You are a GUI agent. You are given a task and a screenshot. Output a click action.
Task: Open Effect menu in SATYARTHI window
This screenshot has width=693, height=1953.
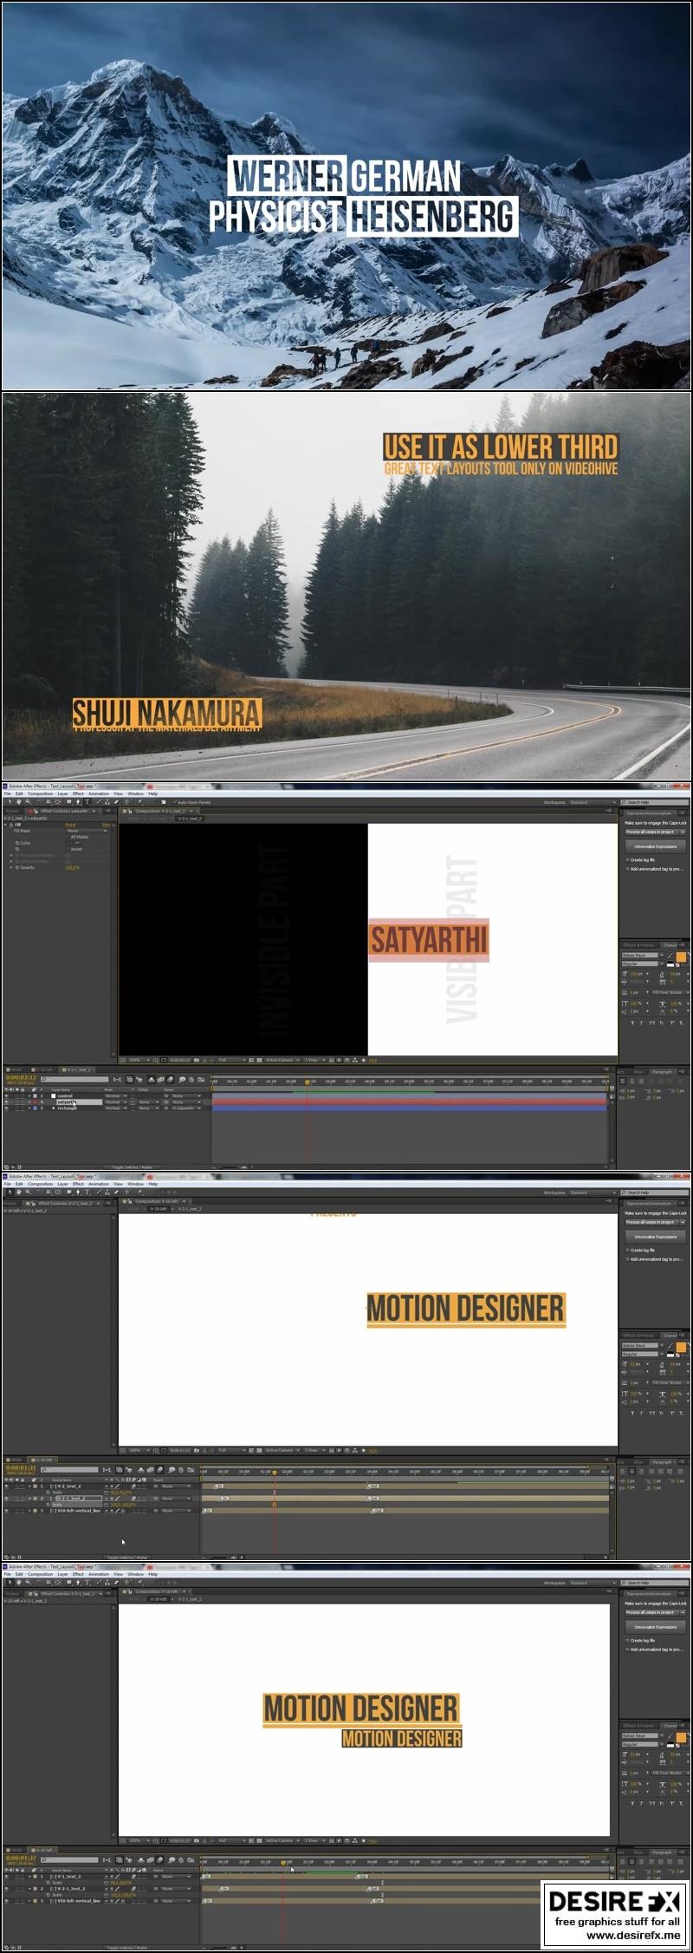tap(78, 794)
